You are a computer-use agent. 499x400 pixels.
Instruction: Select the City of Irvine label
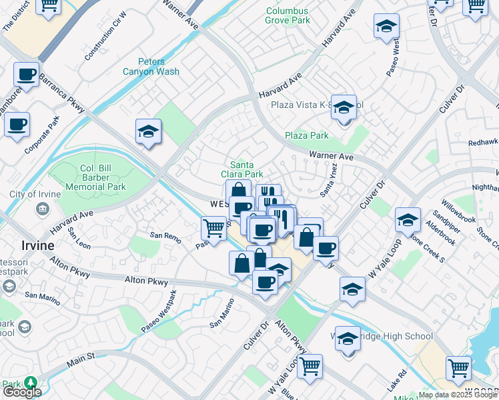(x=35, y=194)
